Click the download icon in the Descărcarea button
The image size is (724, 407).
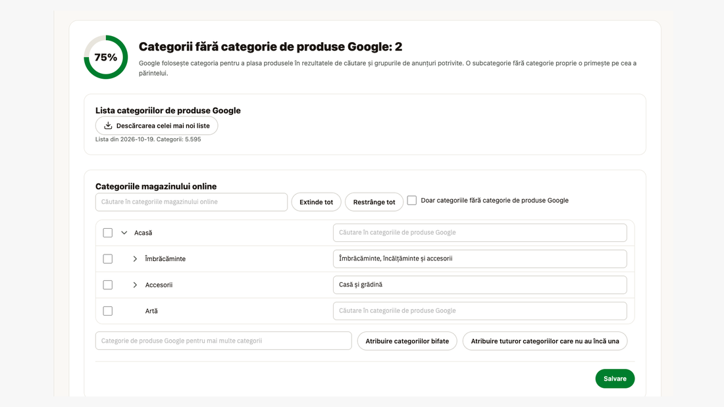point(108,126)
